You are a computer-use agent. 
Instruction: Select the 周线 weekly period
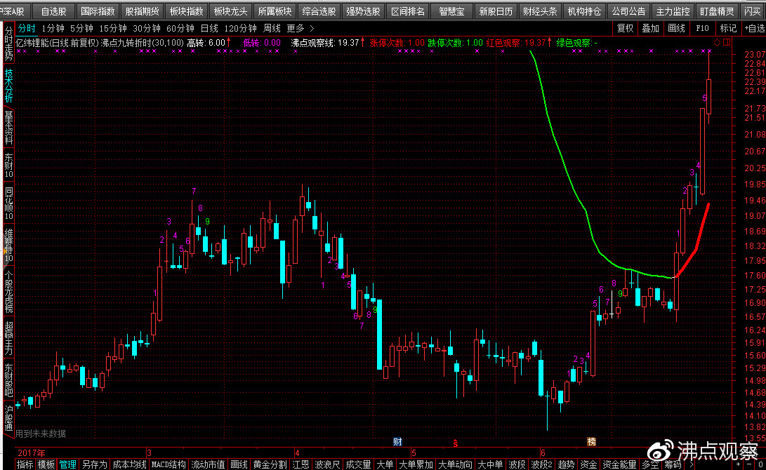272,28
